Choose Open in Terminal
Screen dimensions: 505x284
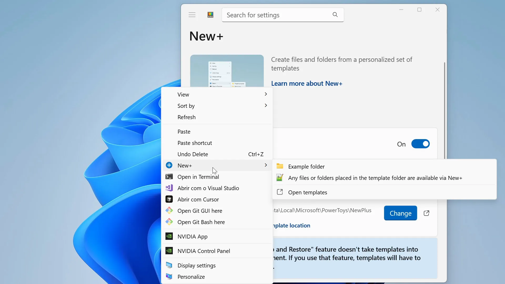[x=217, y=177]
